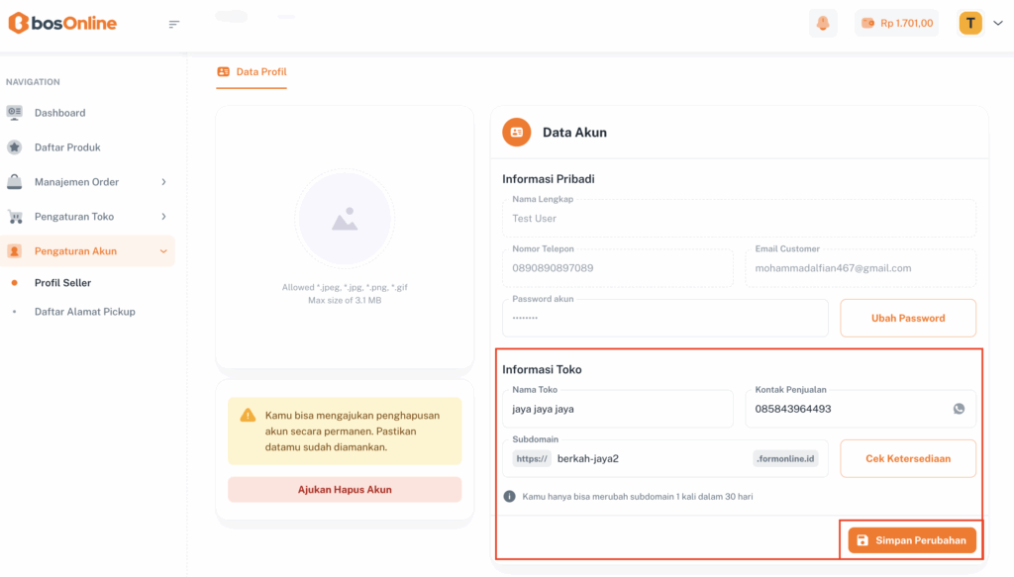Click the profile image placeholder
This screenshot has width=1014, height=577.
click(x=345, y=219)
